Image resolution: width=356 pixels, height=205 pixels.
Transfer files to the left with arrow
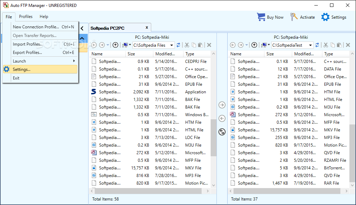[222, 118]
